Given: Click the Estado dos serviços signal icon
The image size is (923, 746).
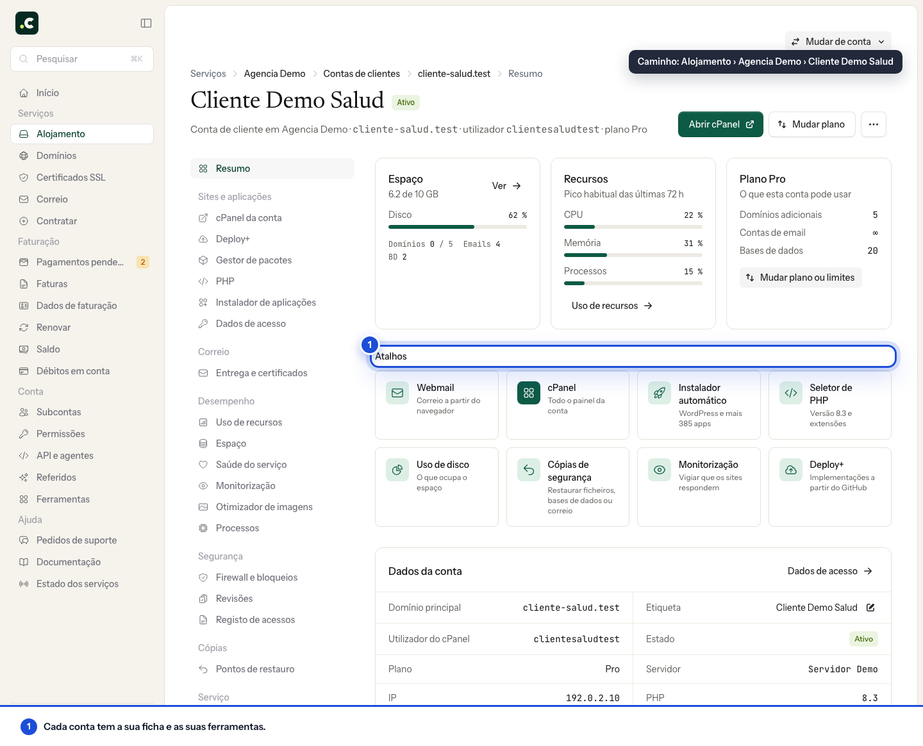Looking at the screenshot, I should [24, 584].
